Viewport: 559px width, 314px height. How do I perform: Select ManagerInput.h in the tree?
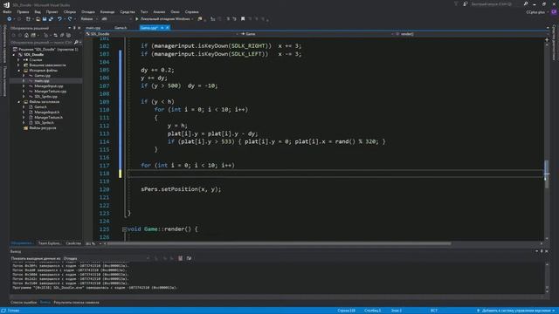click(x=46, y=113)
